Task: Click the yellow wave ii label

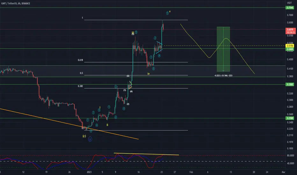Action: tap(107, 125)
